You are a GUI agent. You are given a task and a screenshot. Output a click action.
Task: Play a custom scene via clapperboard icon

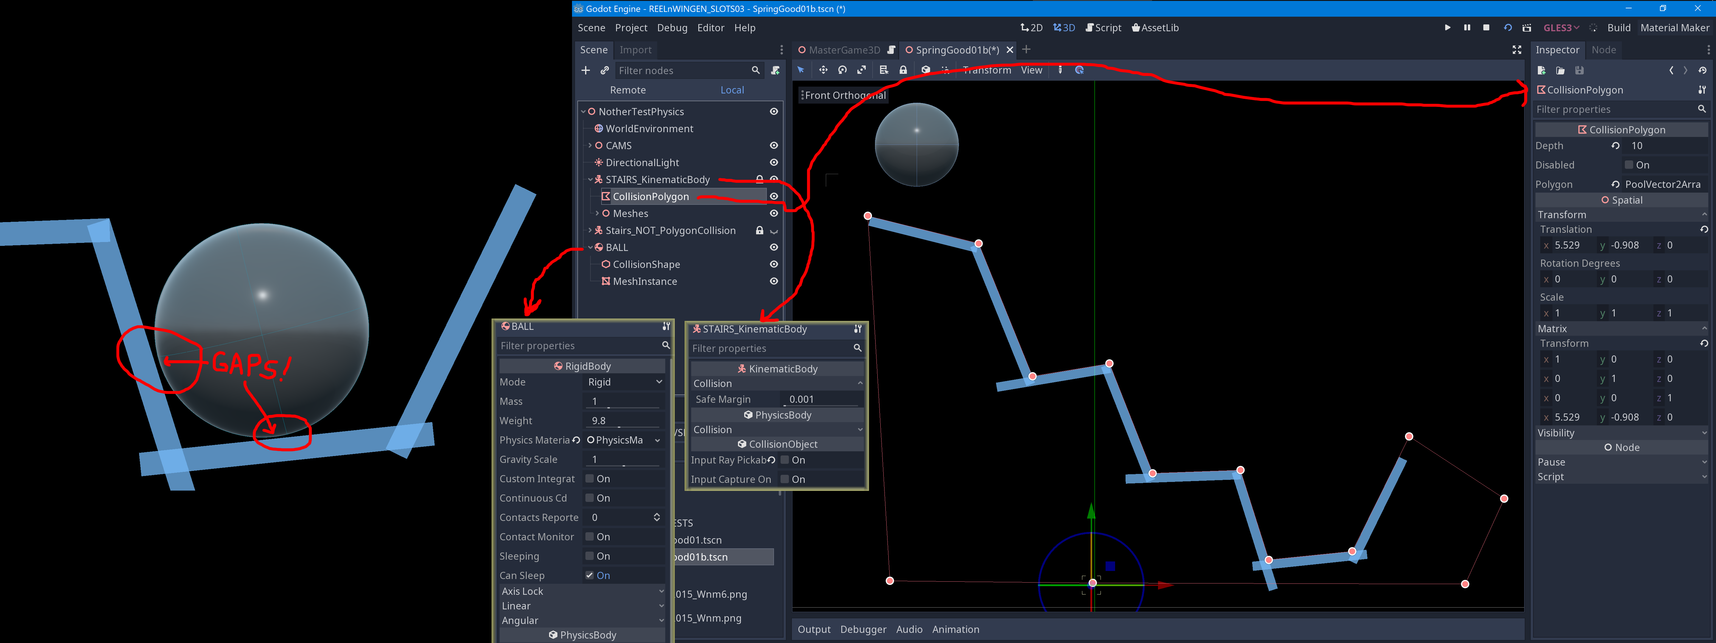coord(1527,28)
